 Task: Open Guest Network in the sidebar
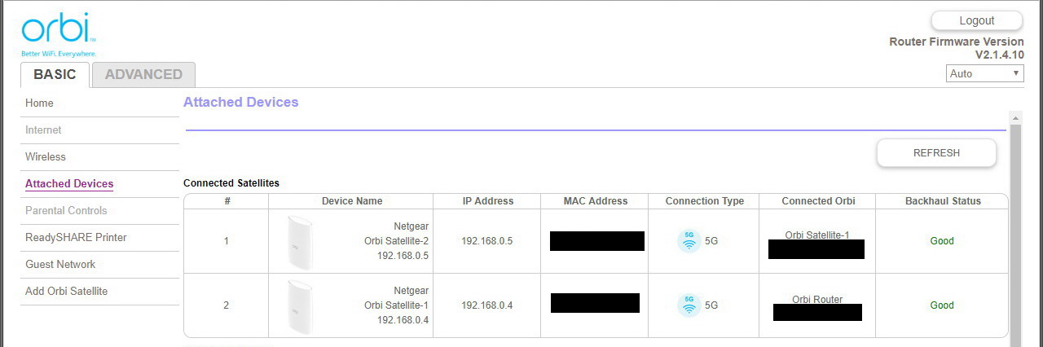pos(60,265)
